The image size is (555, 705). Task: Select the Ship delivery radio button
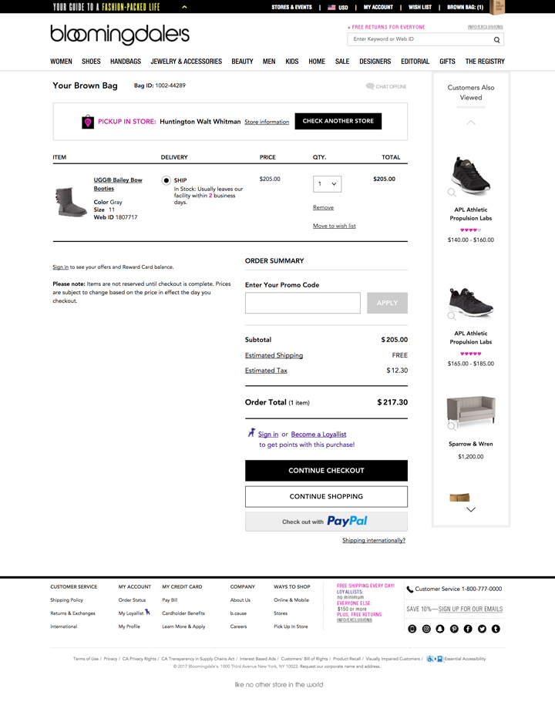click(166, 180)
